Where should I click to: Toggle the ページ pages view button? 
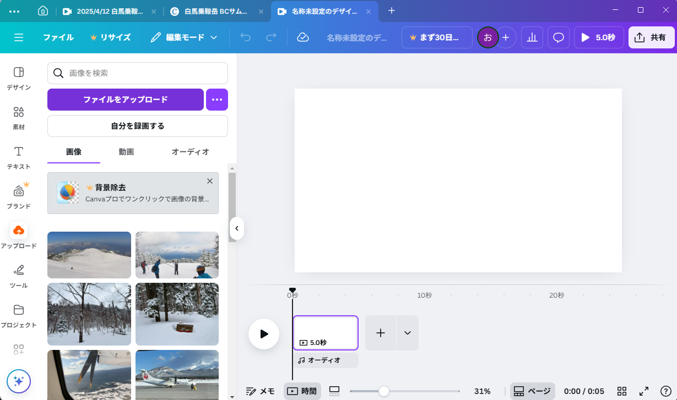pos(532,391)
